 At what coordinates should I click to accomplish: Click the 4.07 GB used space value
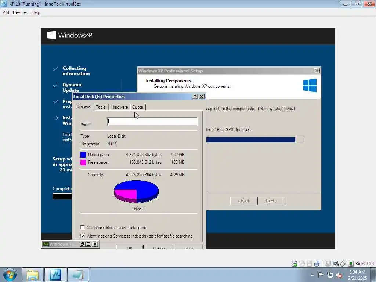point(177,155)
